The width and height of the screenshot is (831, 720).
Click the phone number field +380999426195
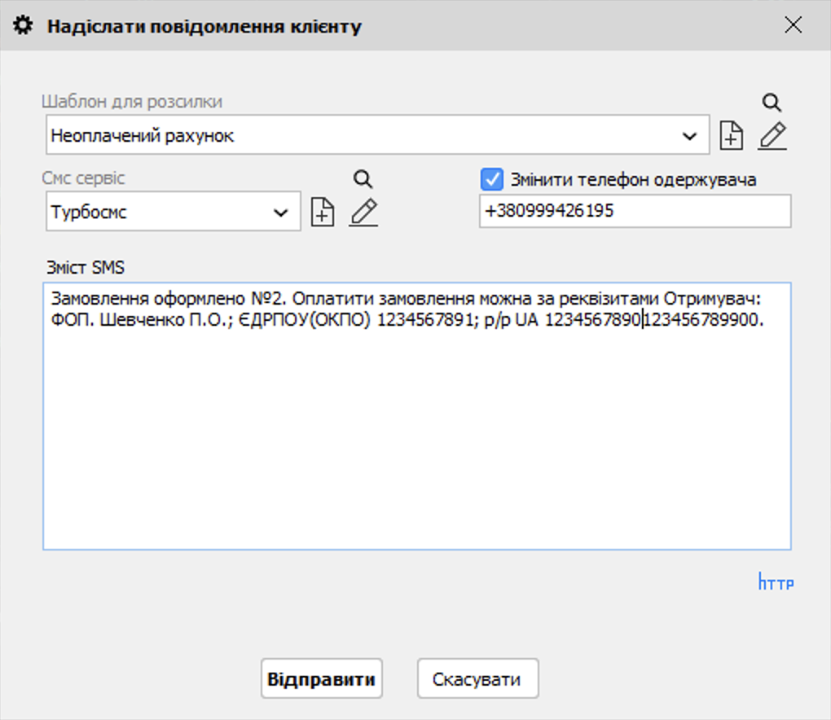(635, 211)
